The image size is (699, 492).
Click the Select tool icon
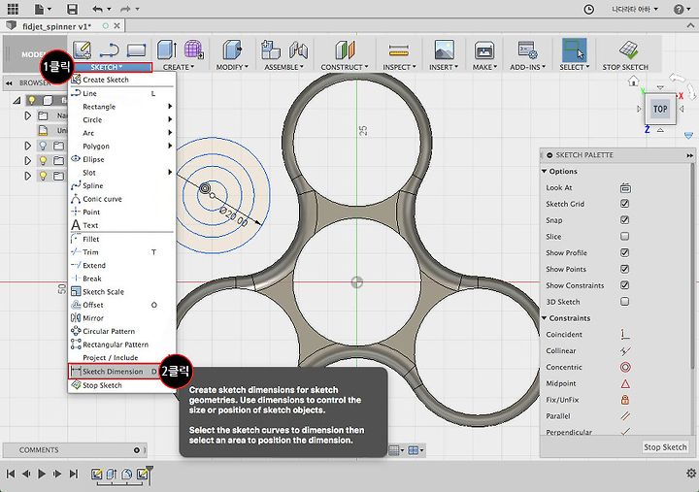point(574,49)
